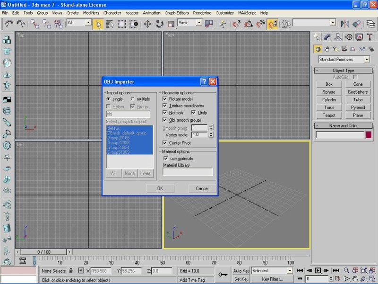Activate the Select and Uniform Scale tool
The height and width of the screenshot is (284, 378).
click(x=171, y=24)
